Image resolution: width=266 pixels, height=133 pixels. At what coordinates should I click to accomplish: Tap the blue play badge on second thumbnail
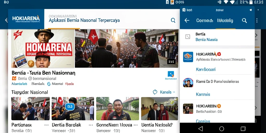click(x=70, y=107)
